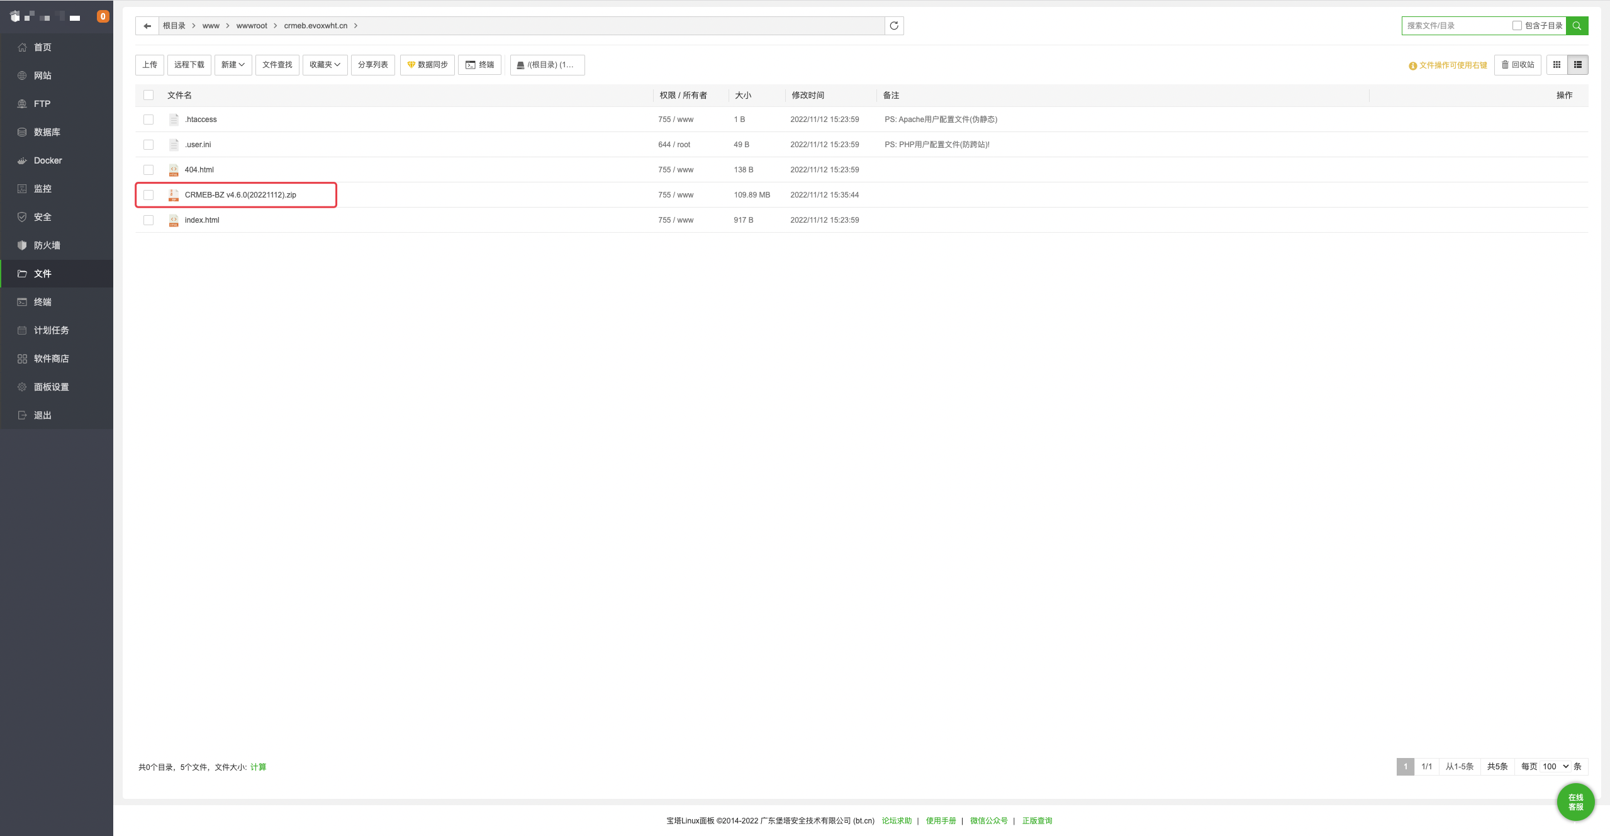Switch to grid view layout
Image resolution: width=1610 pixels, height=836 pixels.
[1557, 65]
